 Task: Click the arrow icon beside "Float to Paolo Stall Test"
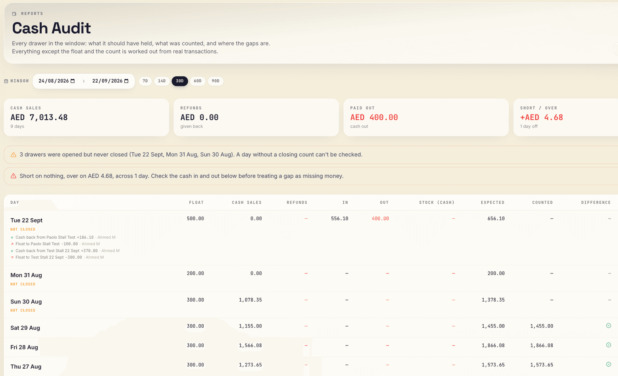12,244
